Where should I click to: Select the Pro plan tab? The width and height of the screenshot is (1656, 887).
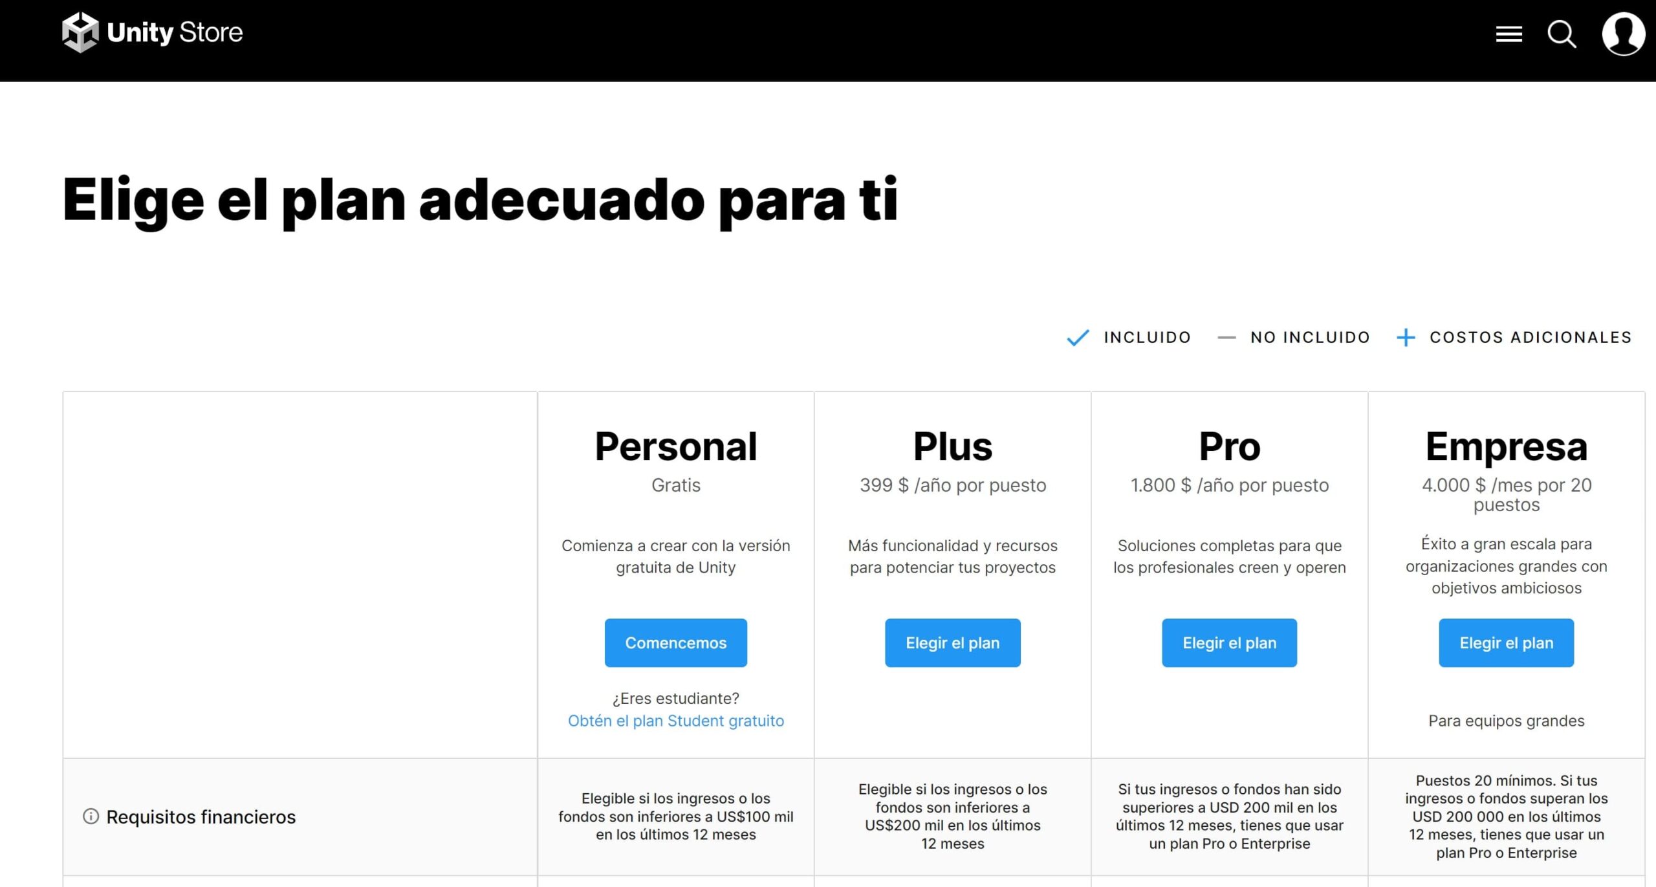tap(1229, 643)
